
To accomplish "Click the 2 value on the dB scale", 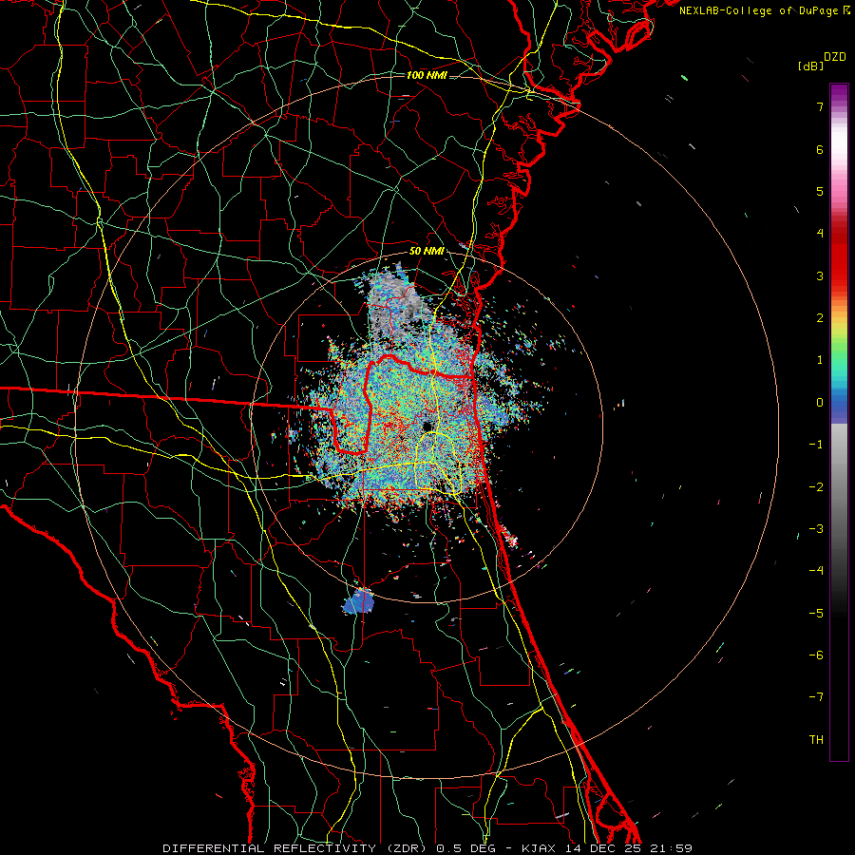I will [x=820, y=318].
